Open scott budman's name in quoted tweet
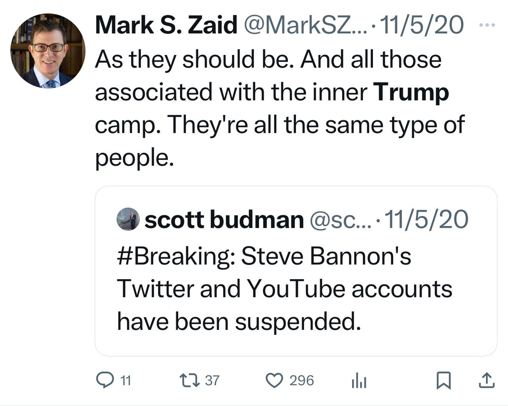This screenshot has width=508, height=406. pos(224,219)
